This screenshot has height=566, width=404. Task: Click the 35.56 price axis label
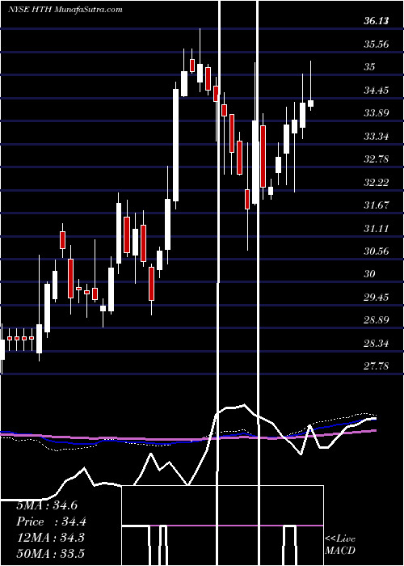point(377,44)
